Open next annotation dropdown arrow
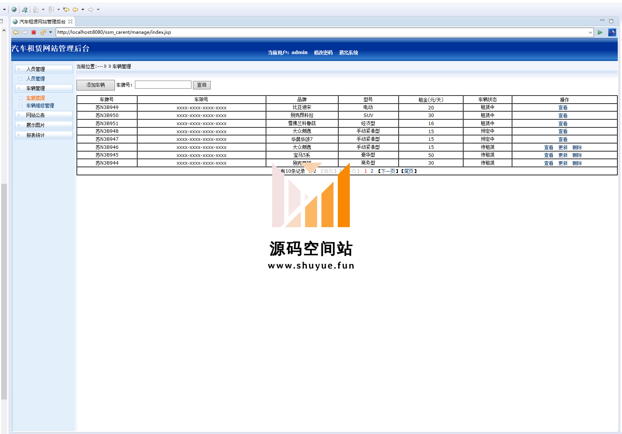This screenshot has height=434, width=622. (x=43, y=9)
